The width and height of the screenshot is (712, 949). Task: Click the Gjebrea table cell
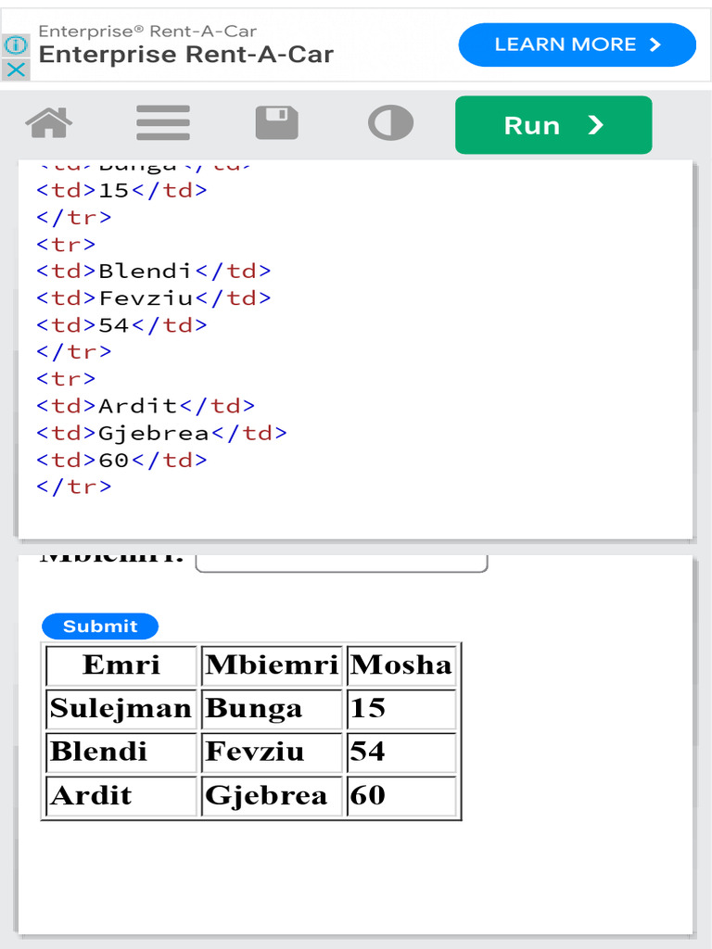point(272,796)
